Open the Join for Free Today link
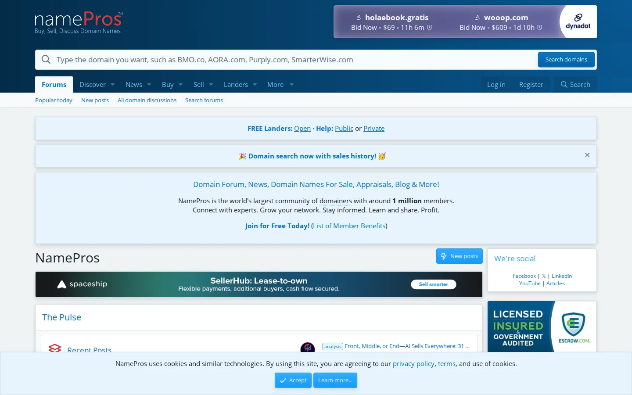This screenshot has height=395, width=632. [x=277, y=226]
